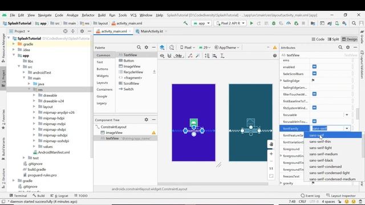This screenshot has height=205, width=365.
Task: Click the Make Project hammer icon
Action: [x=185, y=23]
